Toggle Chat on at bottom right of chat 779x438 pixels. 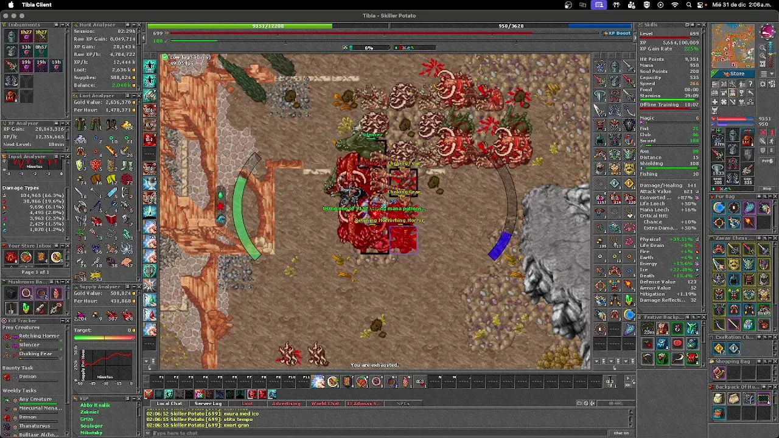coord(621,433)
